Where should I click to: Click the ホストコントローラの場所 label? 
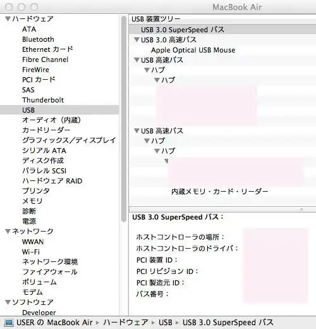[180, 237]
